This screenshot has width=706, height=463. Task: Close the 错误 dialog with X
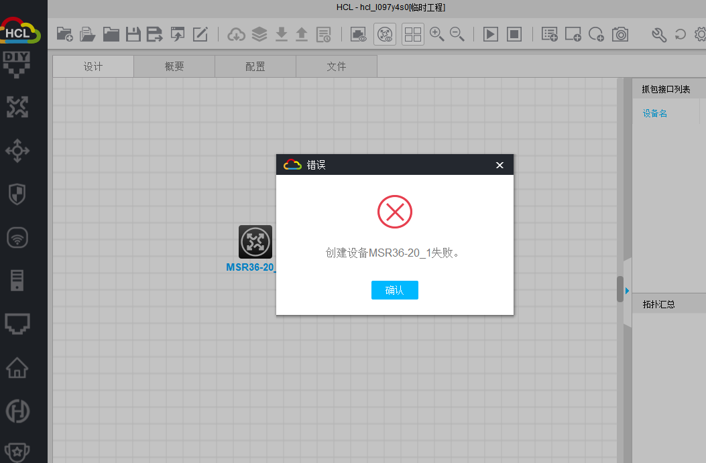click(x=499, y=165)
